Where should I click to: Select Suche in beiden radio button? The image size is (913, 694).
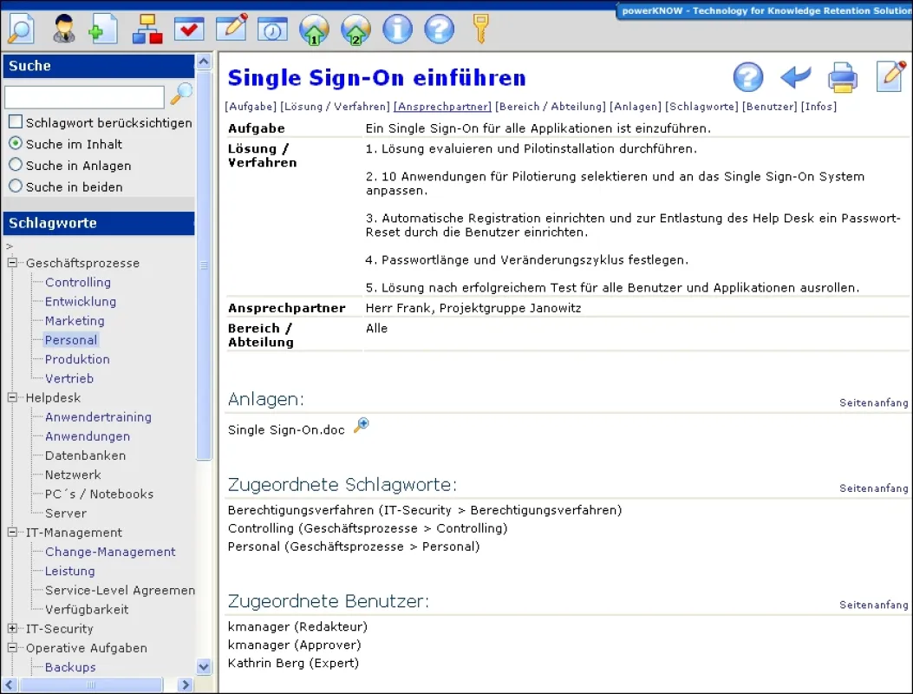click(x=16, y=187)
